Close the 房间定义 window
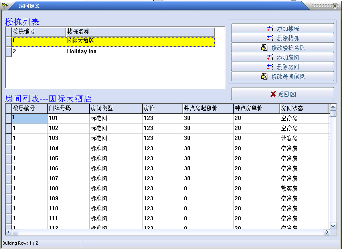The height and width of the screenshot is (249, 342). (x=334, y=6)
